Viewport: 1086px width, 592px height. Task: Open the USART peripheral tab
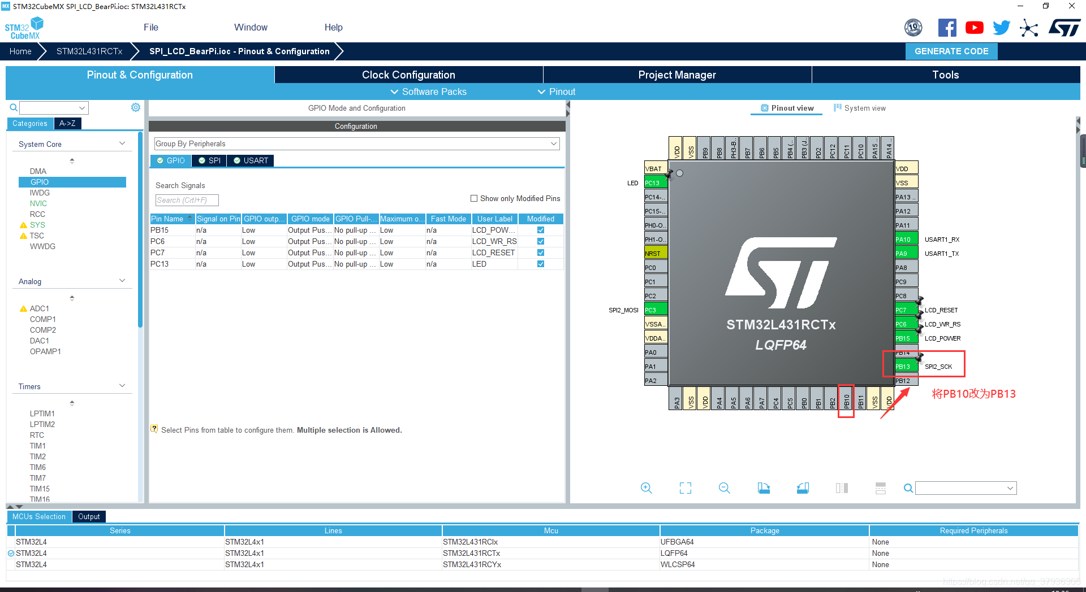point(251,160)
